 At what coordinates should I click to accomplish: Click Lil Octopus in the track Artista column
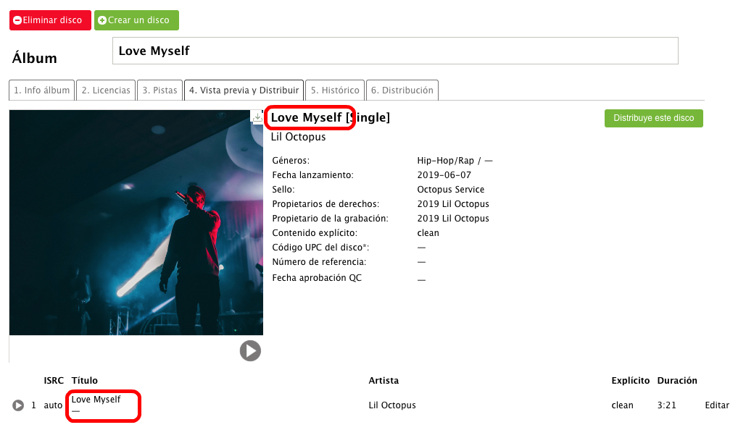(x=392, y=405)
